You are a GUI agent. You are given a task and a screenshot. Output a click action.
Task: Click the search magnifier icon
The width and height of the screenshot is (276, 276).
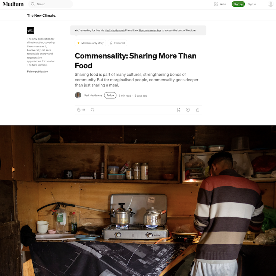(x=33, y=4)
